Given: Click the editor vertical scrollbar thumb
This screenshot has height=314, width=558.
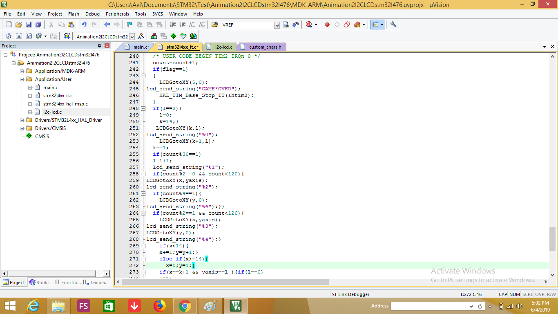Looking at the screenshot, I should [x=552, y=239].
